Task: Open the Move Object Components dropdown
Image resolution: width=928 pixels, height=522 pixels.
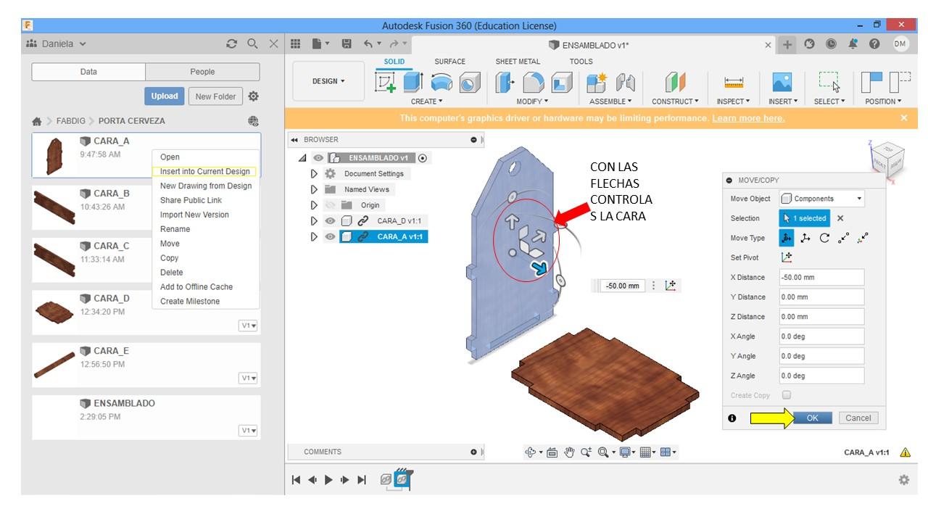Action: click(x=822, y=199)
